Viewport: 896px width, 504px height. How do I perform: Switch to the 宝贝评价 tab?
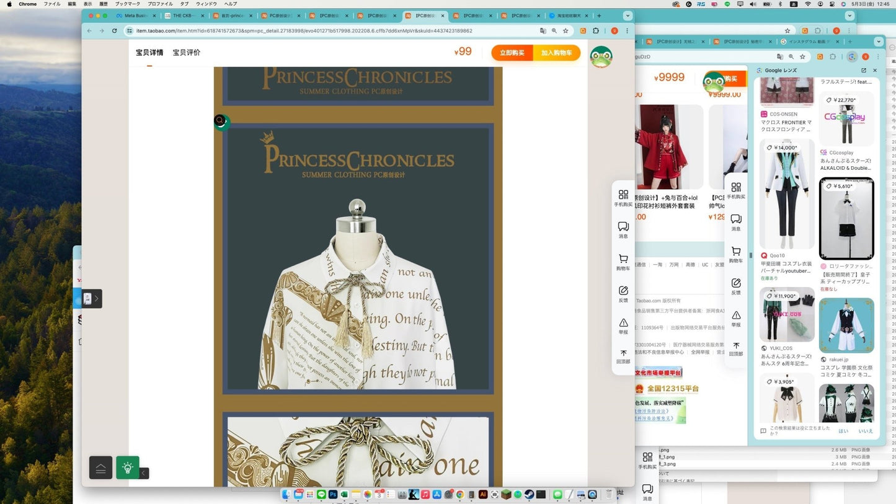point(186,53)
